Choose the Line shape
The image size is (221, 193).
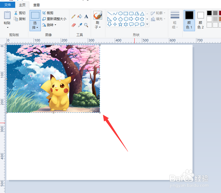pos(109,14)
